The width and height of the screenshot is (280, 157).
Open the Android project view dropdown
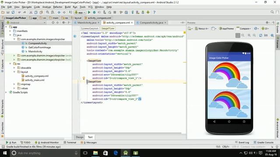pyautogui.click(x=26, y=23)
